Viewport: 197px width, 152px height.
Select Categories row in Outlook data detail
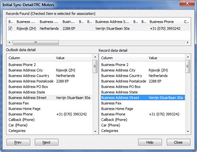pos(18,131)
